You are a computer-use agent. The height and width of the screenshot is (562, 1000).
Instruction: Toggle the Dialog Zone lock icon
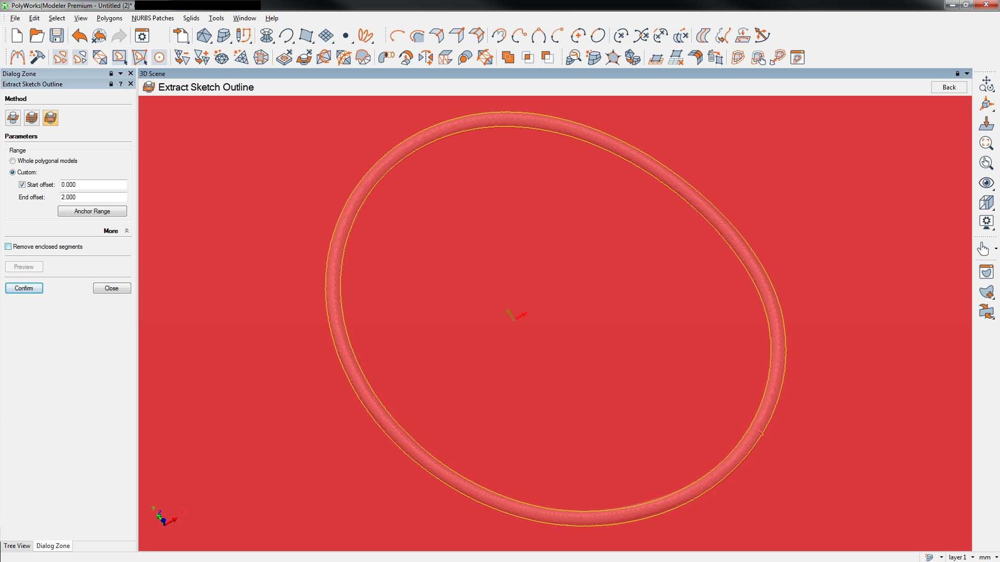[x=111, y=73]
